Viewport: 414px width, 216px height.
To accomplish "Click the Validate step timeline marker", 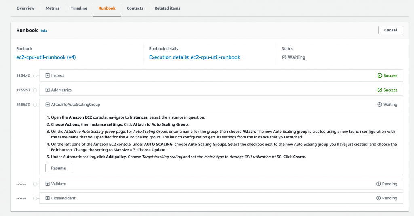I will [x=35, y=184].
